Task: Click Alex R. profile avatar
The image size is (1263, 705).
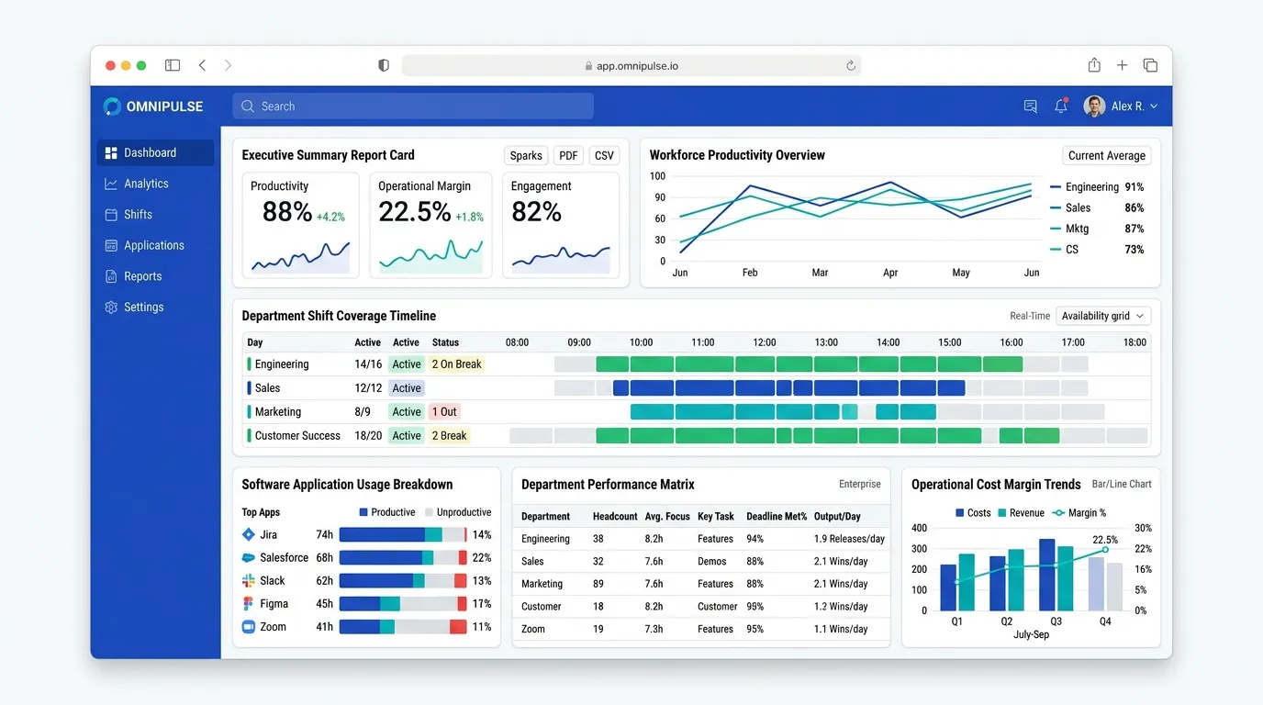Action: click(1094, 106)
